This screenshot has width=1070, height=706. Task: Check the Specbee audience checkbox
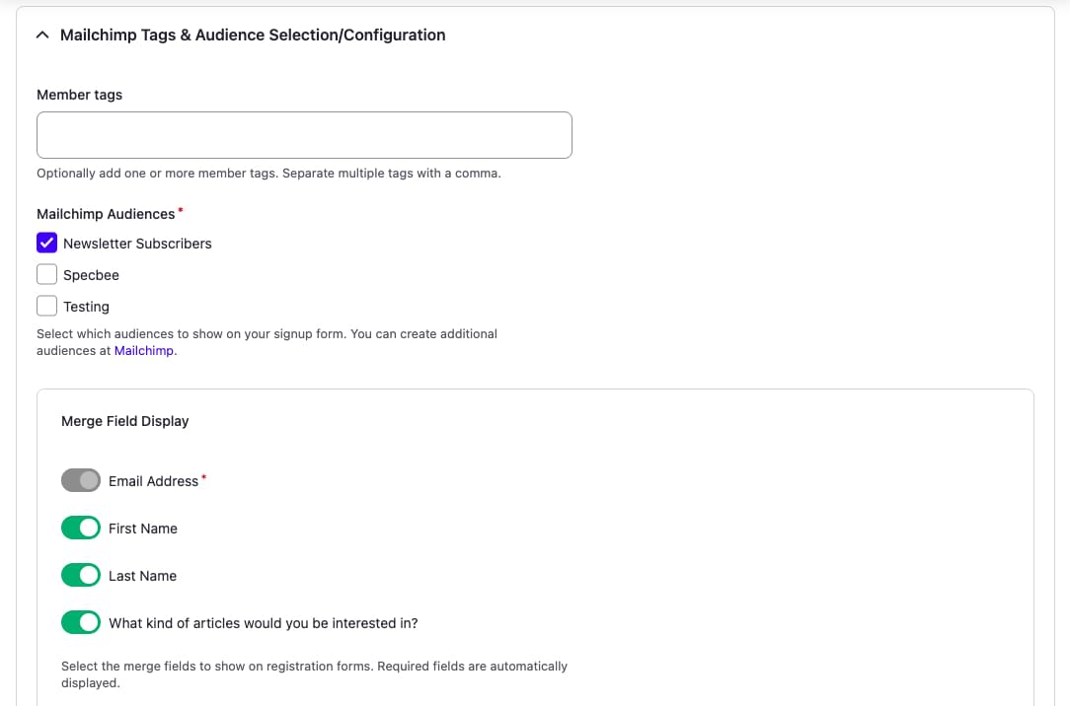point(46,274)
